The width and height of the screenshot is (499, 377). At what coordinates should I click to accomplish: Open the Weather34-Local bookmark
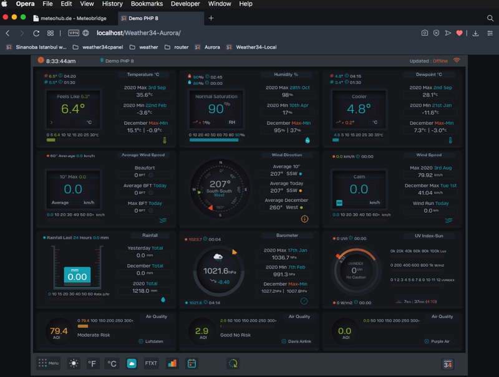(251, 47)
